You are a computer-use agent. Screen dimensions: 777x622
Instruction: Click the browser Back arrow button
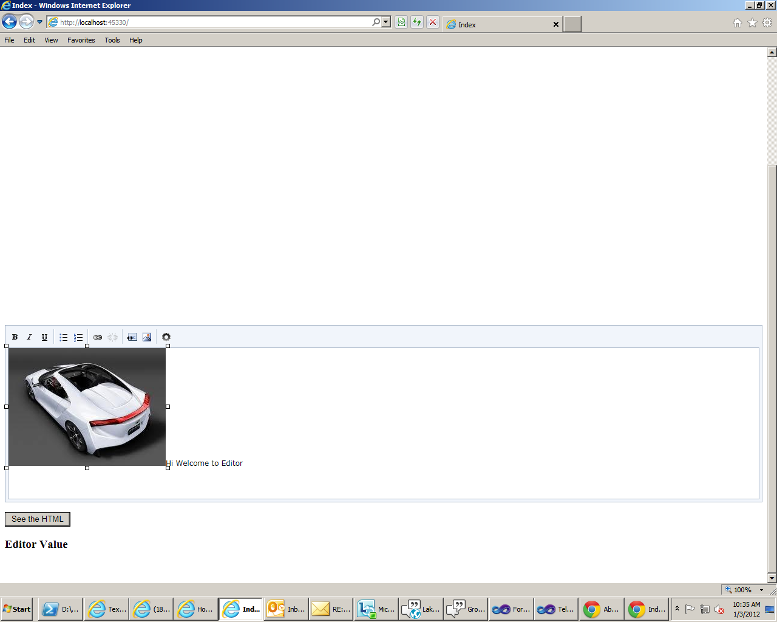coord(9,22)
